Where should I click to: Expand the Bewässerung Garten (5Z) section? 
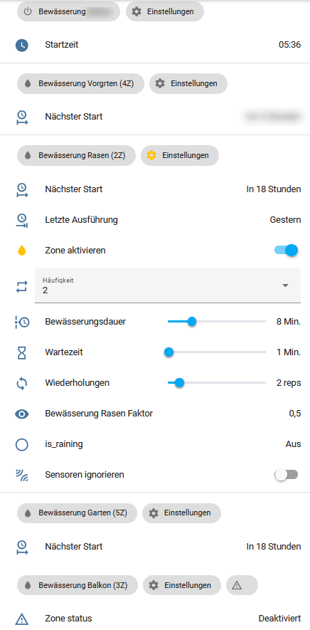77,513
